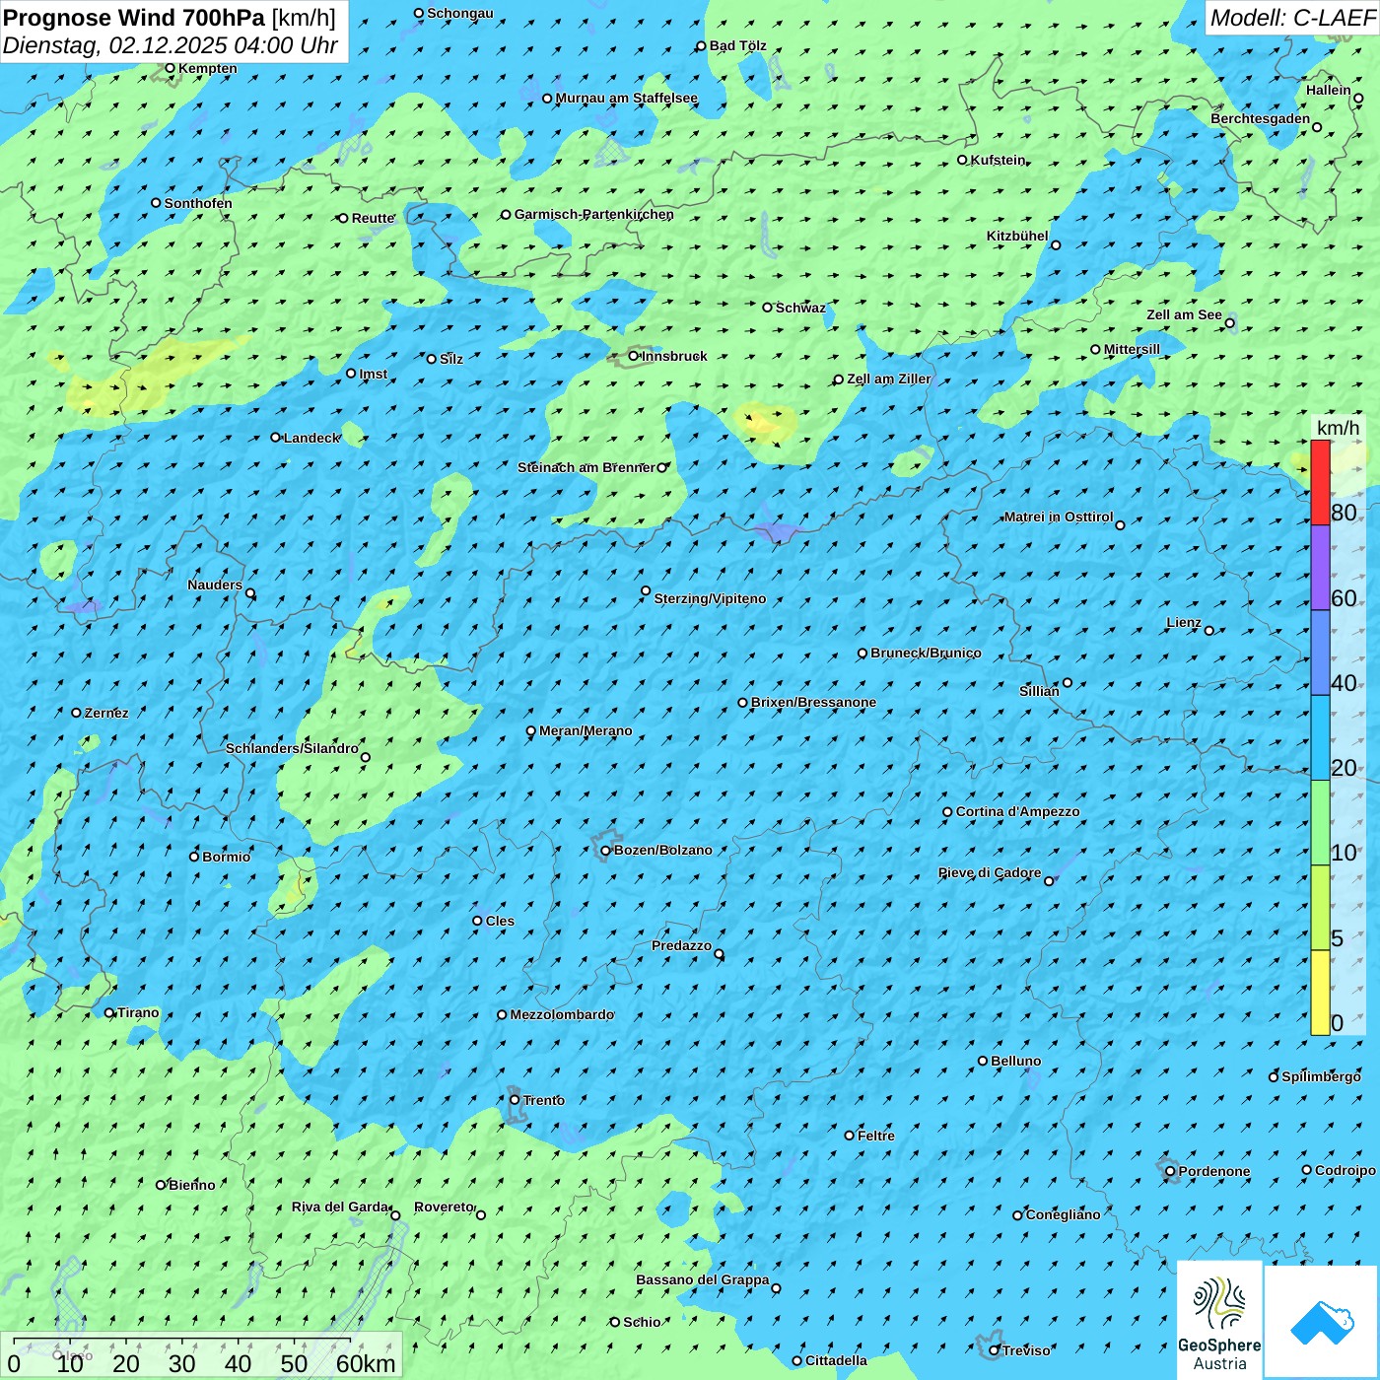
Task: Click the Sonthofen label
Action: pyautogui.click(x=198, y=203)
